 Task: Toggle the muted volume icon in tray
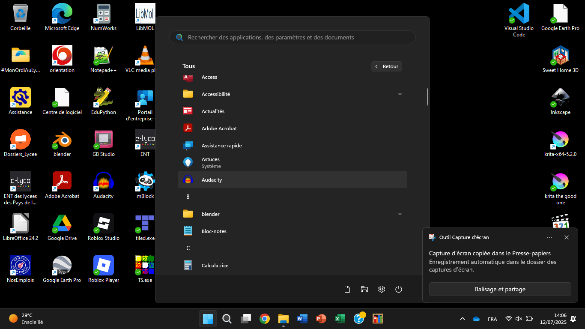point(519,319)
